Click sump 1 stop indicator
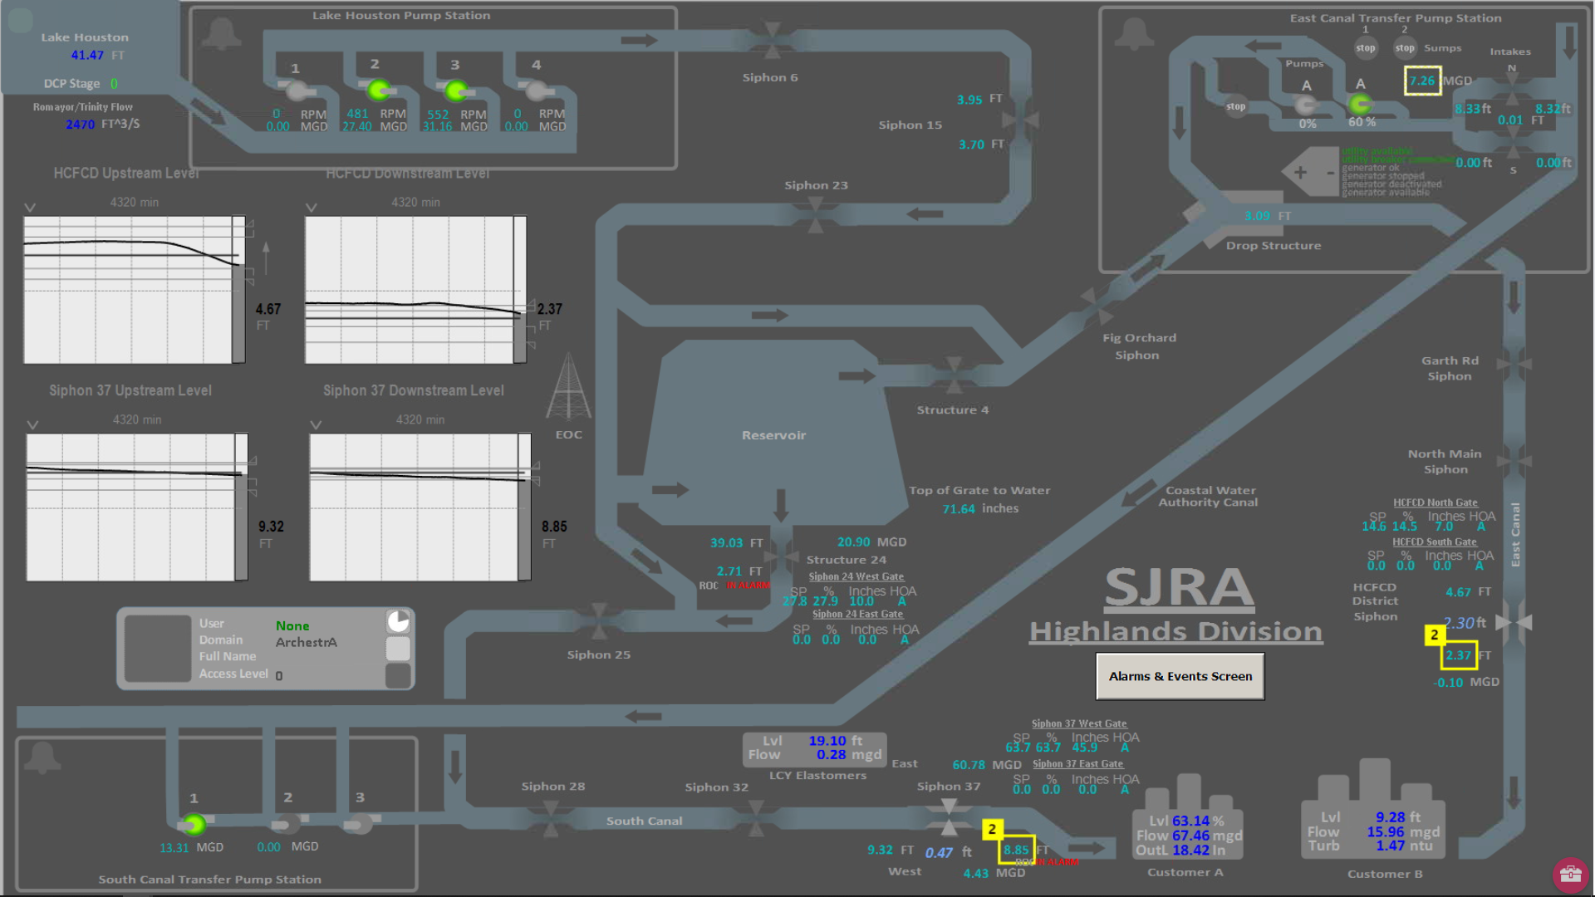The width and height of the screenshot is (1595, 897). (x=1366, y=48)
